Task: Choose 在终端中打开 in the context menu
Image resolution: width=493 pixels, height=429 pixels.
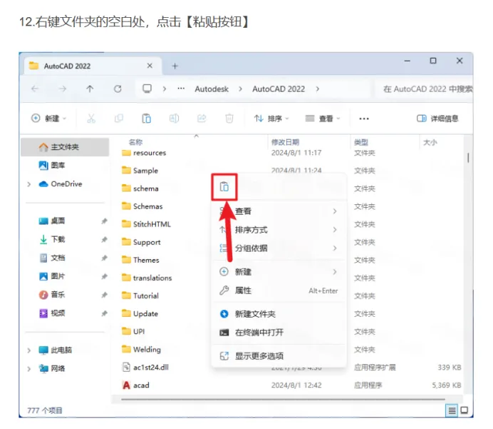Action: 279,333
